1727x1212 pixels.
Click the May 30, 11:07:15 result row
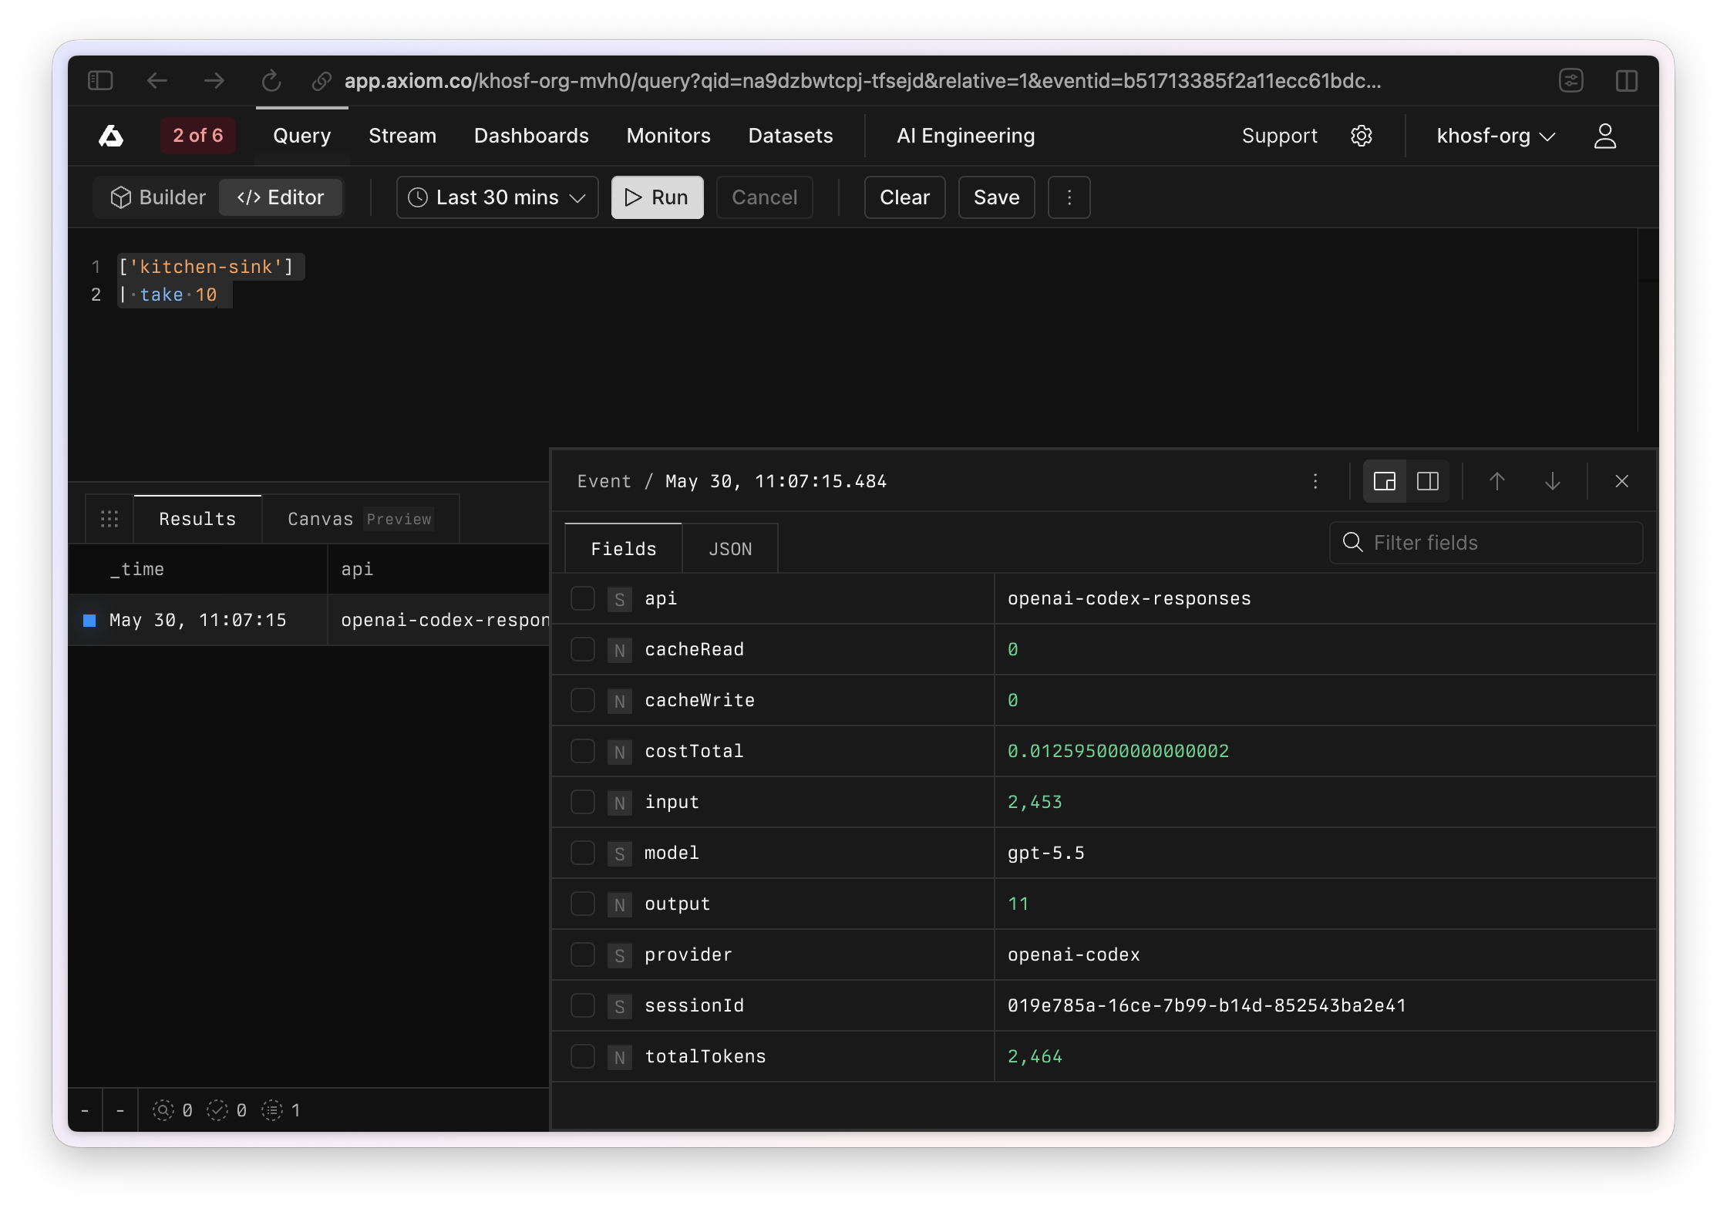pyautogui.click(x=308, y=620)
